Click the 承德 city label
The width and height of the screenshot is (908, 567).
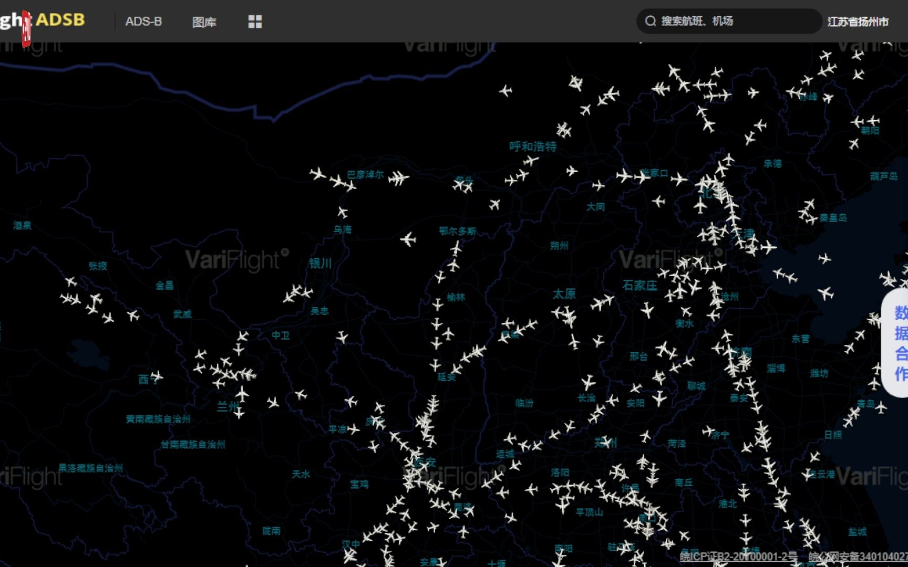(x=773, y=163)
